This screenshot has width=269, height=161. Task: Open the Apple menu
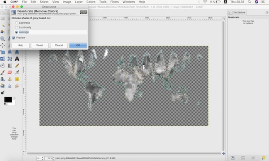pos(5,2)
